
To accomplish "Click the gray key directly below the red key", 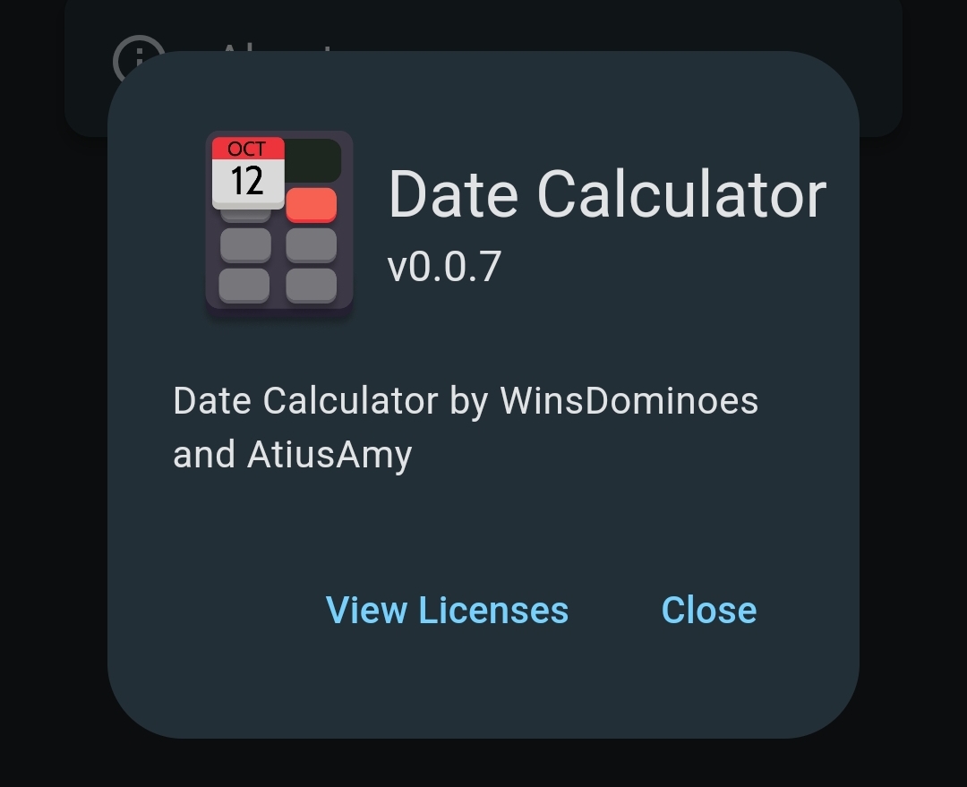I will 312,244.
